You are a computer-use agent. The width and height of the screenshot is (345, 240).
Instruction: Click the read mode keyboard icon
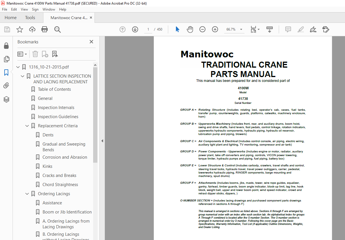(270, 29)
